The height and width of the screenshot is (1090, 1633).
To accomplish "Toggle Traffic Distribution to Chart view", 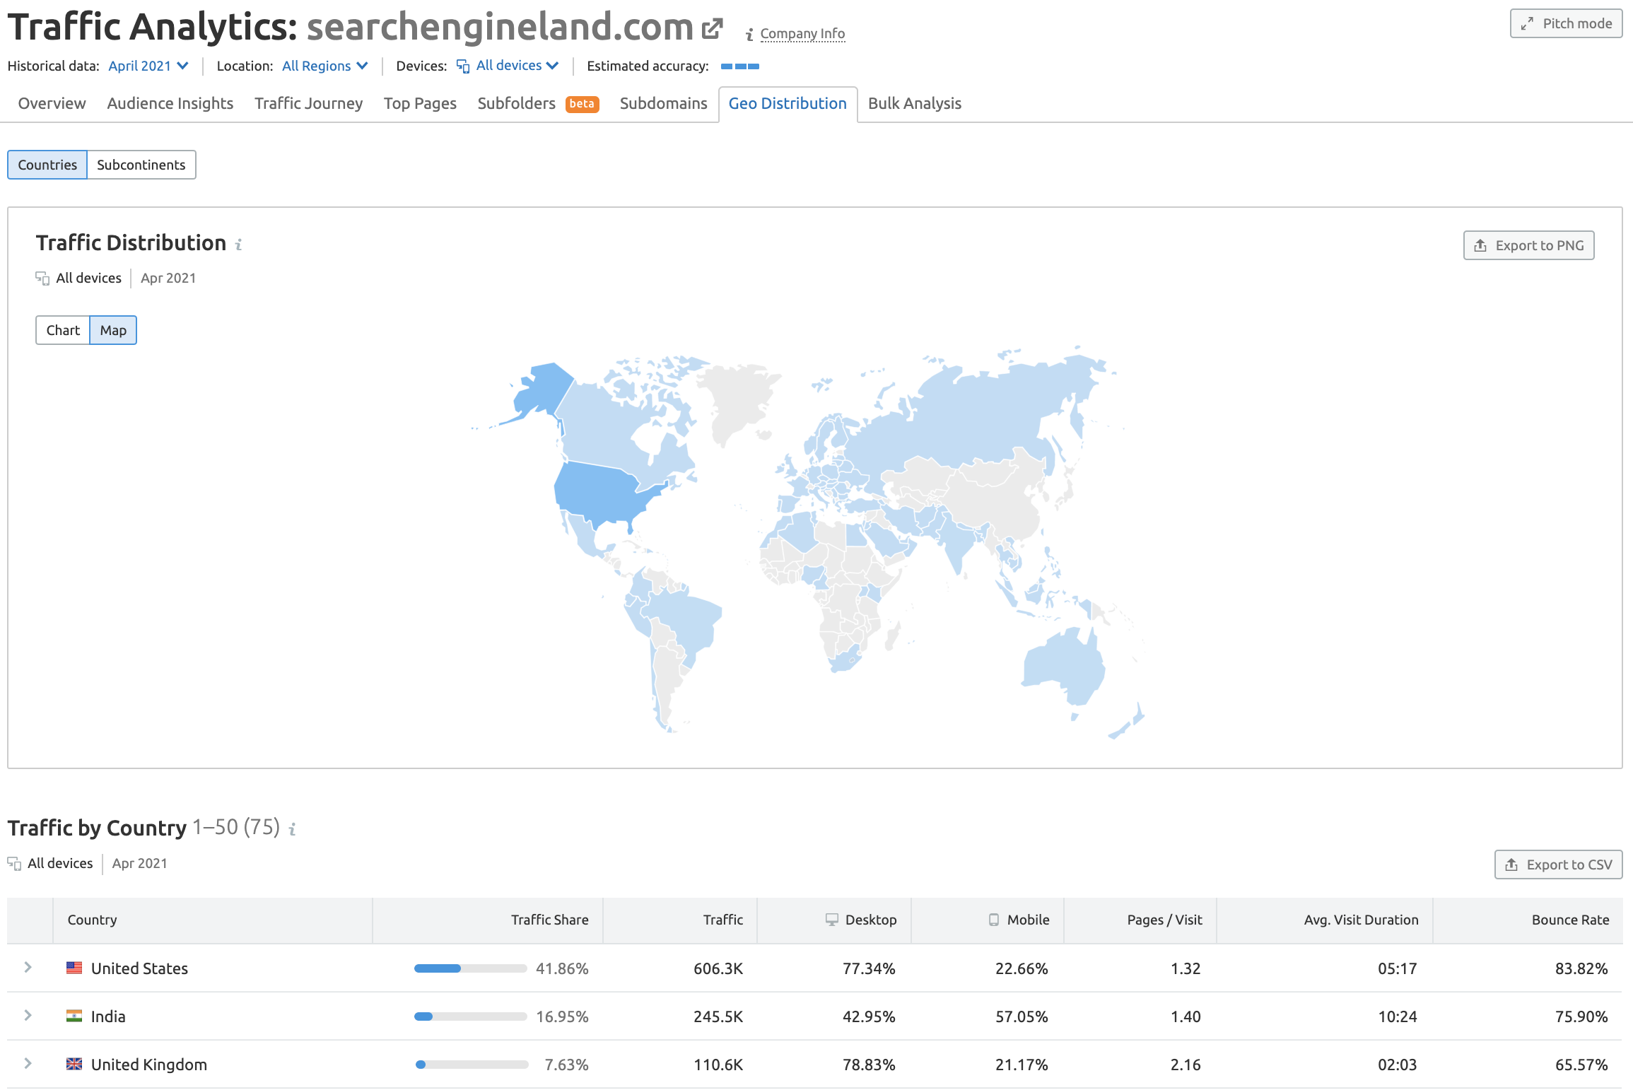I will [x=63, y=330].
